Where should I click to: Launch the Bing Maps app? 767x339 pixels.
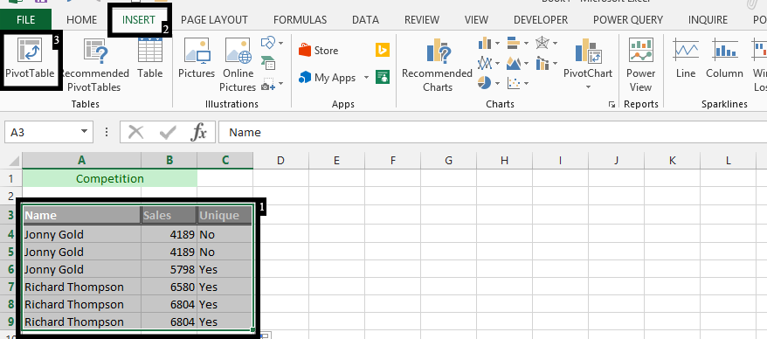click(x=383, y=50)
